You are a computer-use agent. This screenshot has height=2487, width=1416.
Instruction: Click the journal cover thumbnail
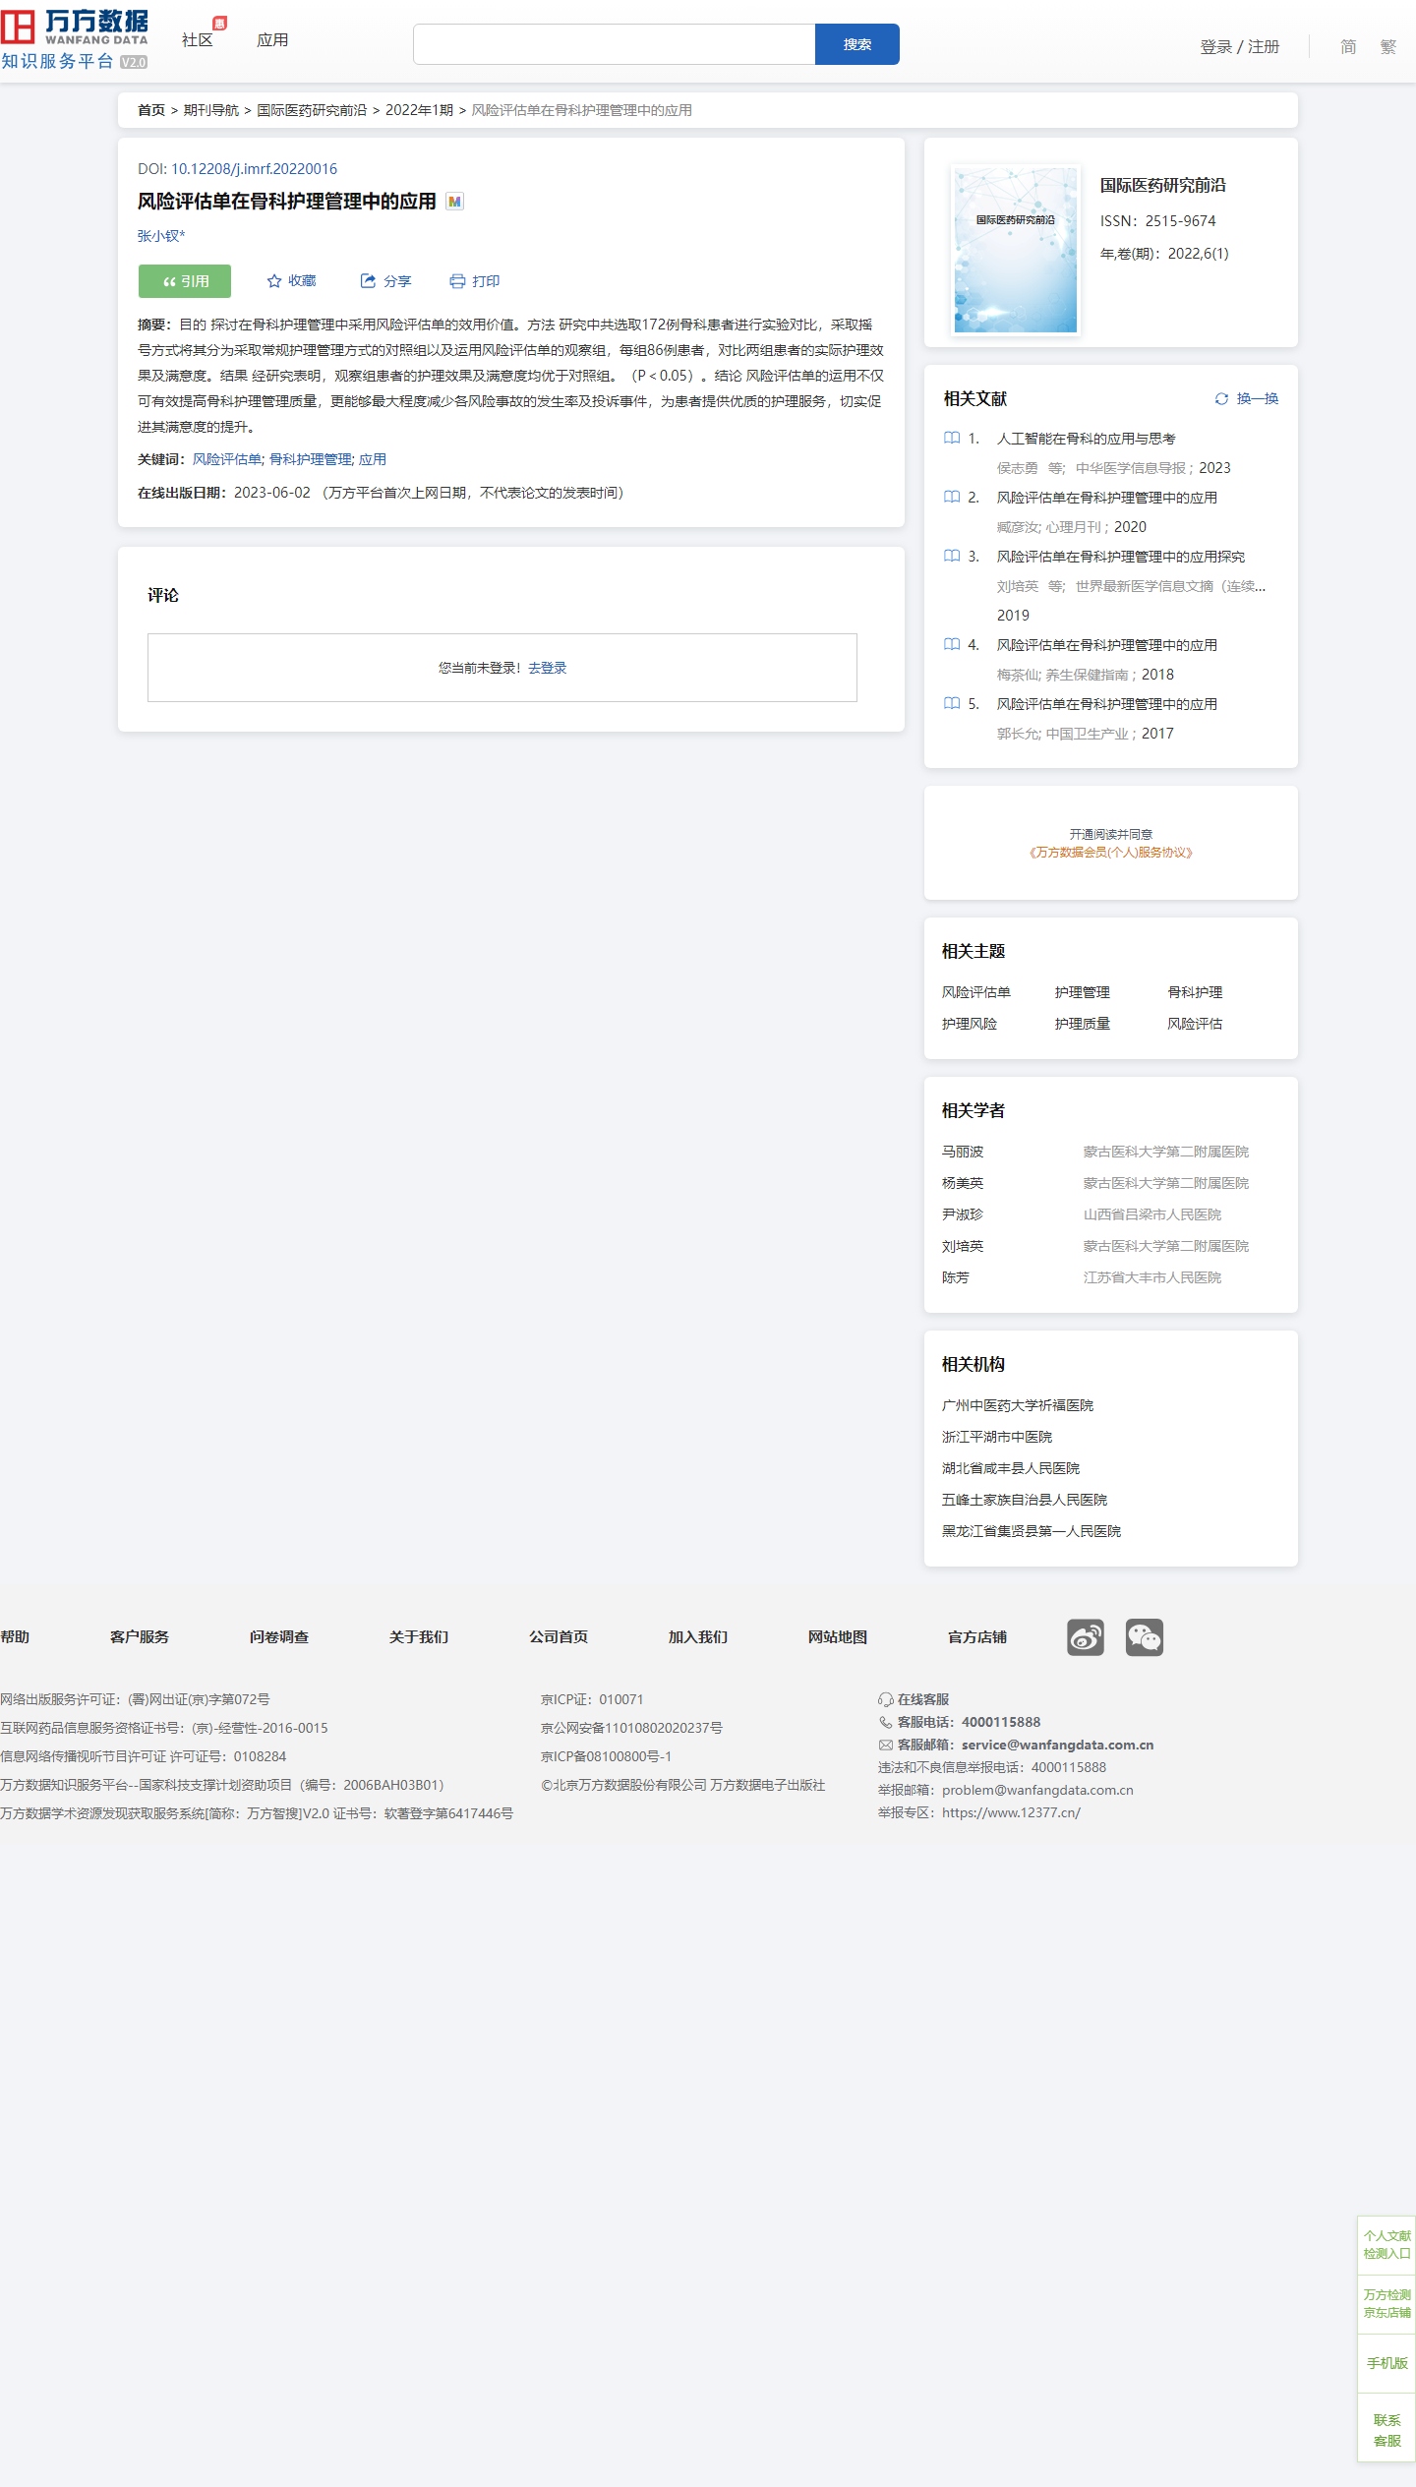pyautogui.click(x=1016, y=250)
